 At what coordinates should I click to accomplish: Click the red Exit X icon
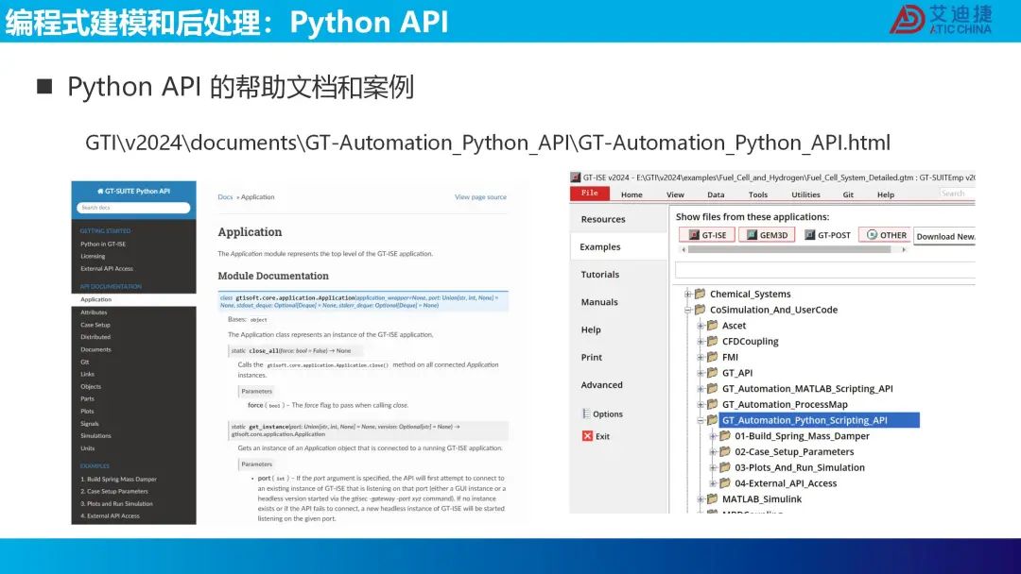(x=587, y=436)
